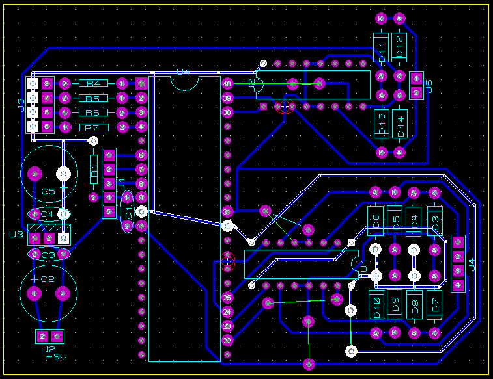Select pad 8 of J3 connector
Screen dimensions: 493x379
[47, 83]
